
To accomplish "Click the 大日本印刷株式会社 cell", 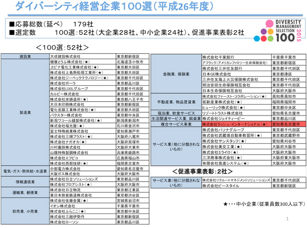I will [x=82, y=104].
